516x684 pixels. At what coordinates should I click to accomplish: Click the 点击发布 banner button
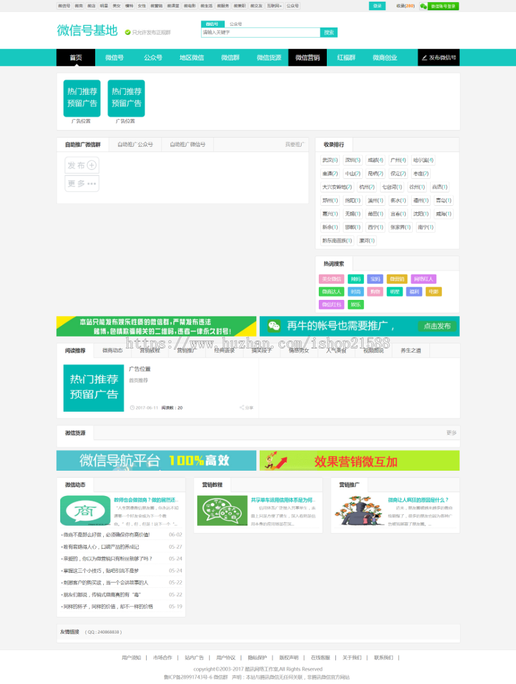pyautogui.click(x=437, y=326)
